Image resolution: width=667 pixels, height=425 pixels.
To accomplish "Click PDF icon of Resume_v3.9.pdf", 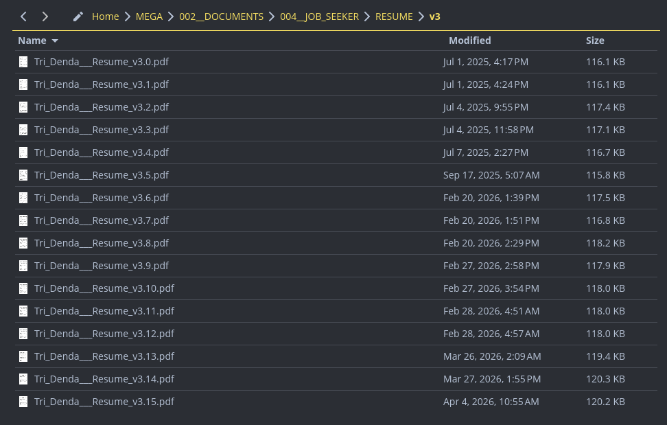I will (23, 266).
